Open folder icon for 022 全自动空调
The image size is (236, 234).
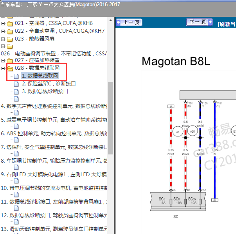[x=10, y=32]
